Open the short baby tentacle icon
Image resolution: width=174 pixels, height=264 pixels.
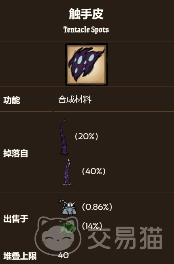67,172
